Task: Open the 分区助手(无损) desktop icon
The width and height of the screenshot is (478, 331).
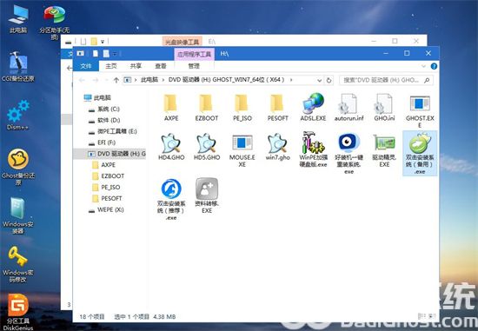Action: [54, 22]
